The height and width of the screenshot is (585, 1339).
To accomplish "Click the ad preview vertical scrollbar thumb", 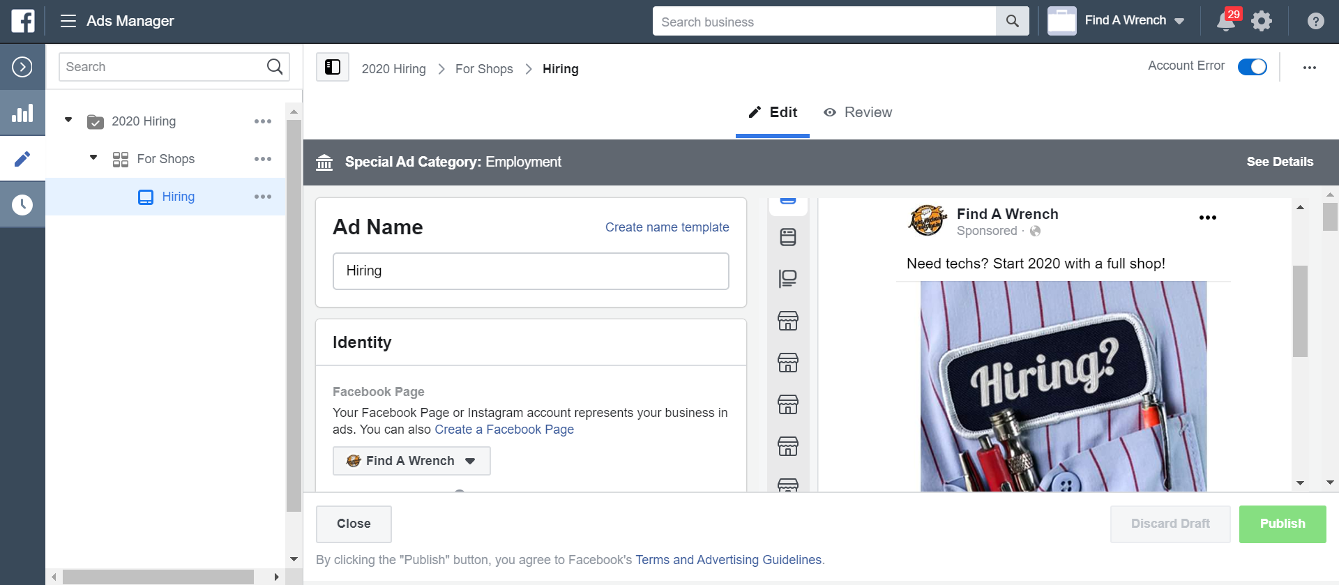I will (1300, 311).
